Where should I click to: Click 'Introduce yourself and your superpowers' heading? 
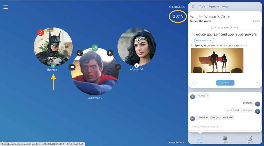click(x=224, y=34)
